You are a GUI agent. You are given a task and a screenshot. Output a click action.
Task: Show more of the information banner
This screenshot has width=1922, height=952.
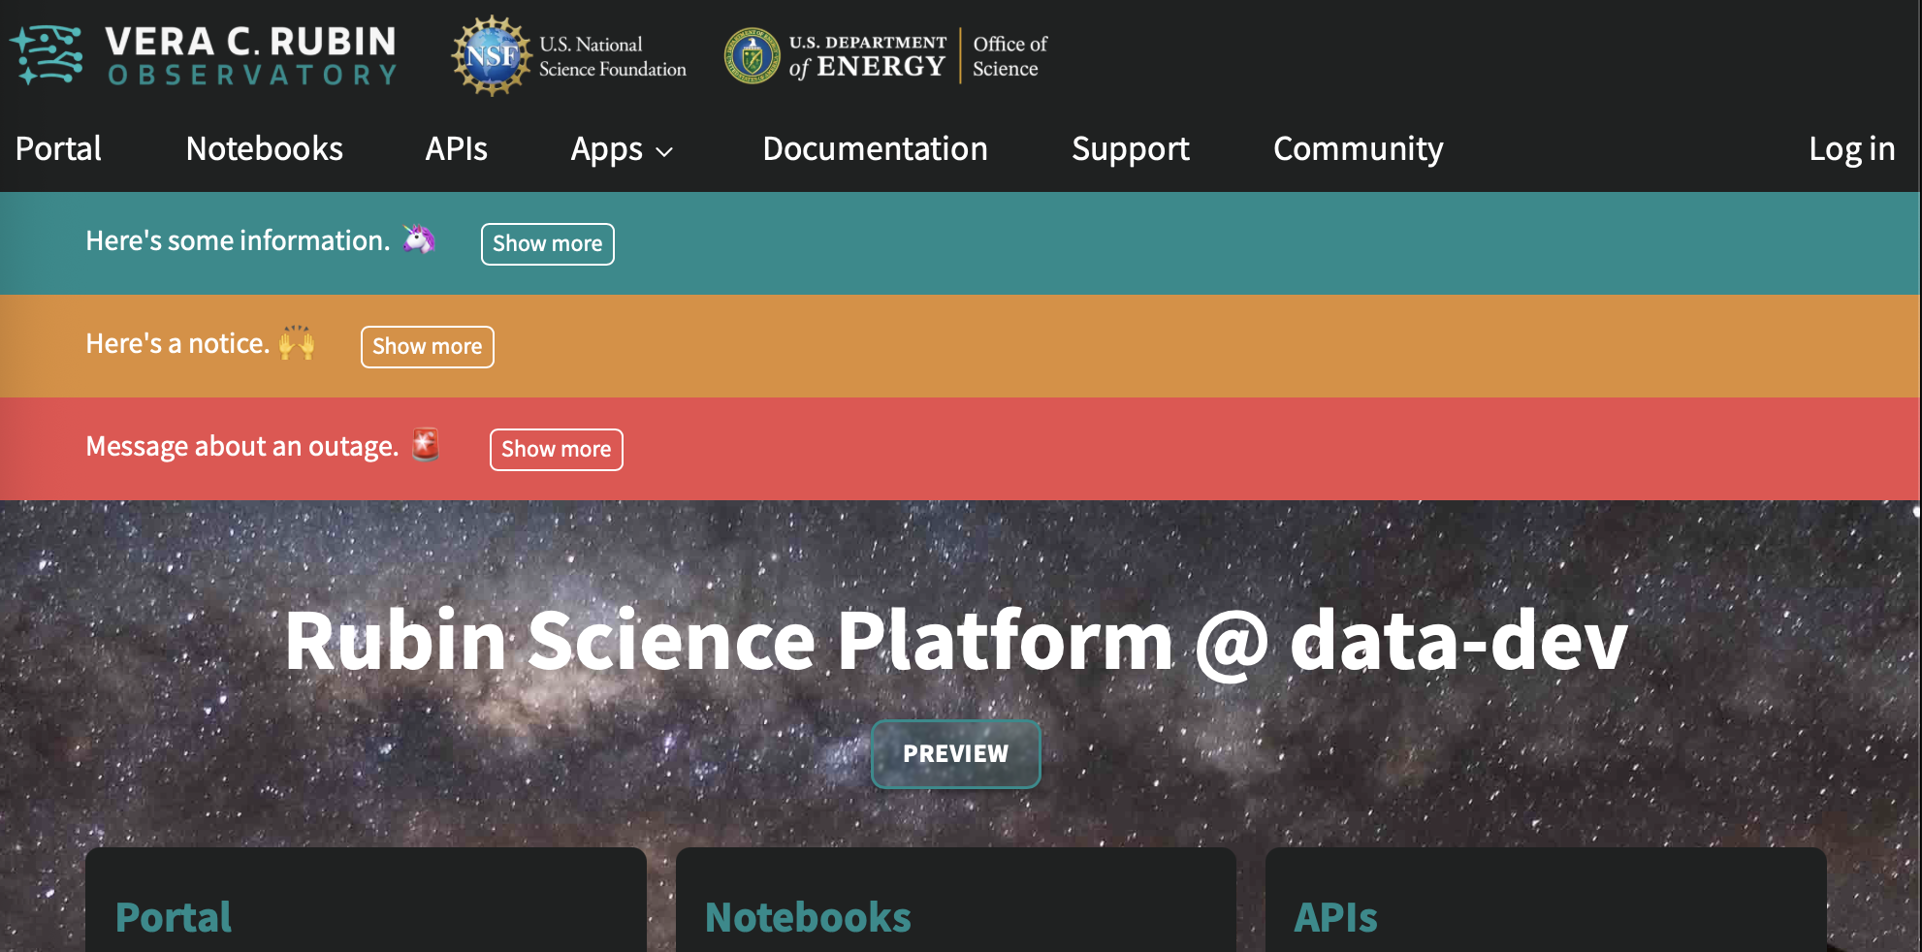(547, 243)
